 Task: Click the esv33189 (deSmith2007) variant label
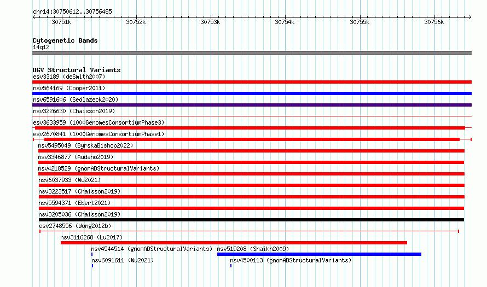[x=69, y=77]
